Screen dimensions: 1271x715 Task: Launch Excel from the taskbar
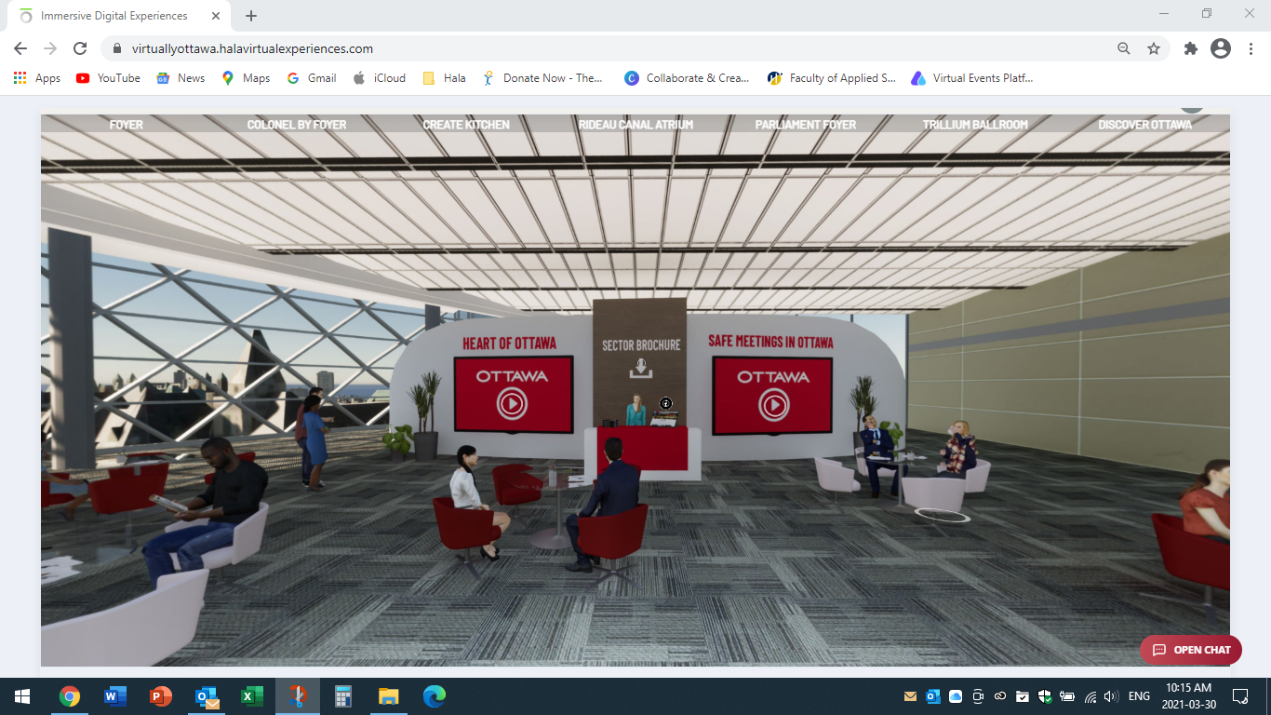tap(251, 696)
